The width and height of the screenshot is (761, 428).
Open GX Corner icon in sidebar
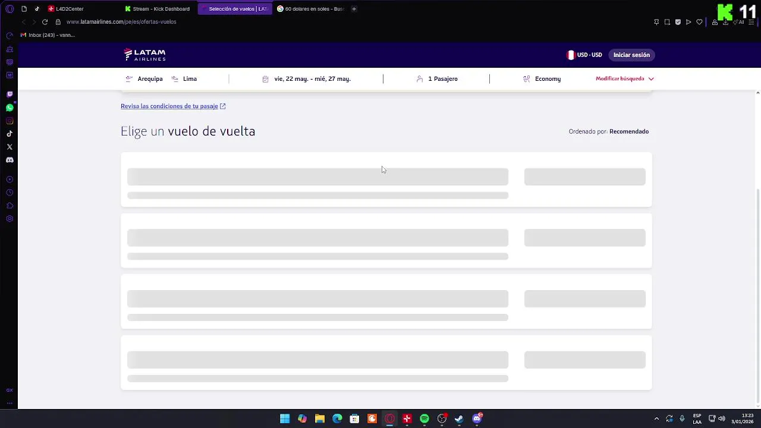[x=10, y=390]
